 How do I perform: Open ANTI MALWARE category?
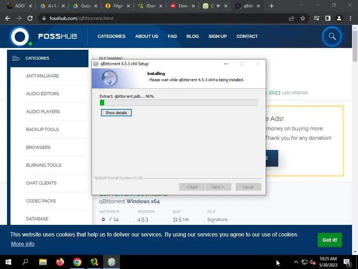pos(42,76)
